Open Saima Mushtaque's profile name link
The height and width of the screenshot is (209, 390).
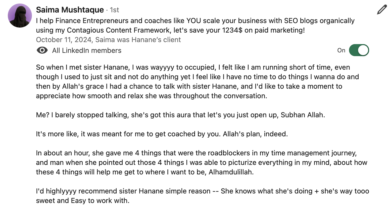70,10
